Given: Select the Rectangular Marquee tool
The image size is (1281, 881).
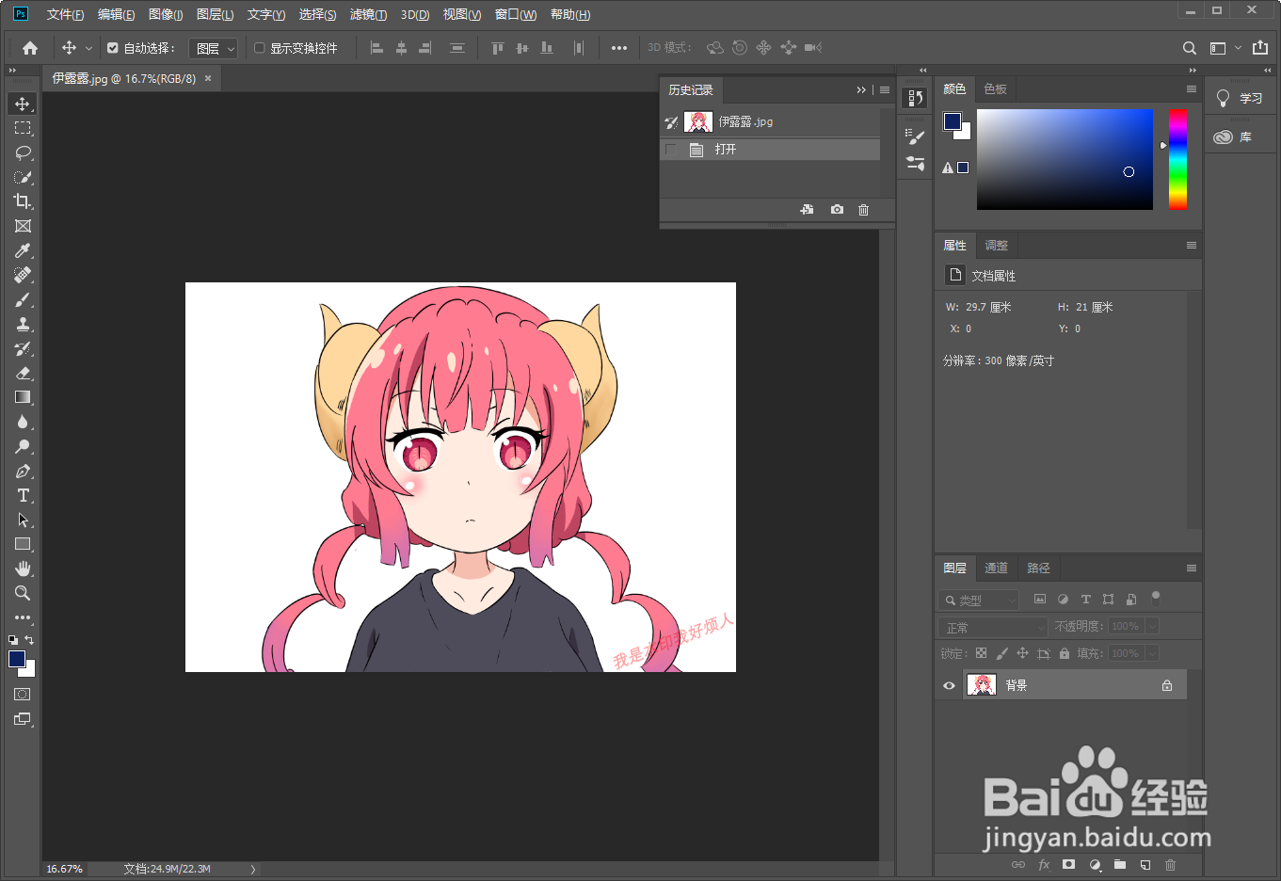Looking at the screenshot, I should coord(23,128).
